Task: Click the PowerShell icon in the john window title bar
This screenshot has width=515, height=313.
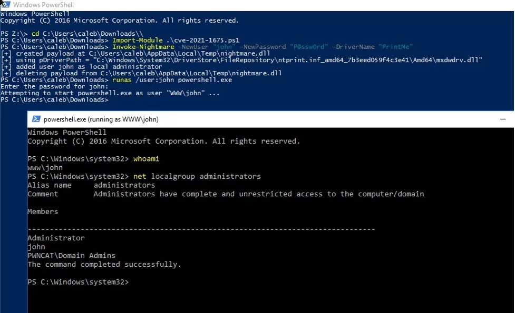Action: (x=36, y=119)
